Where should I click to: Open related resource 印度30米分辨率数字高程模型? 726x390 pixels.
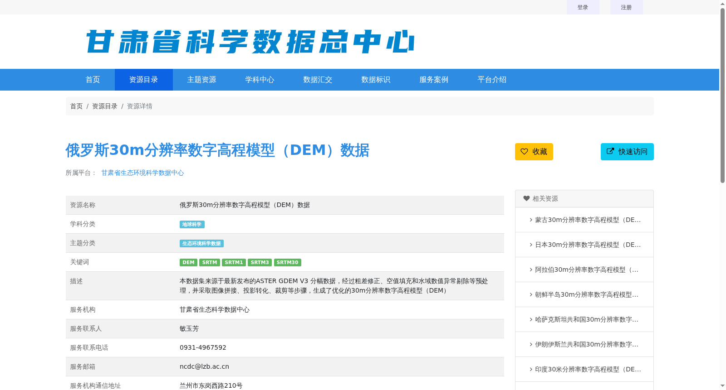coord(588,369)
